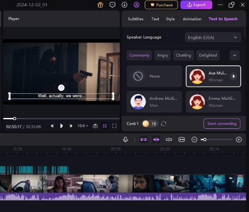Click the current timecode 02:50:17
The image size is (249, 212).
point(14,127)
